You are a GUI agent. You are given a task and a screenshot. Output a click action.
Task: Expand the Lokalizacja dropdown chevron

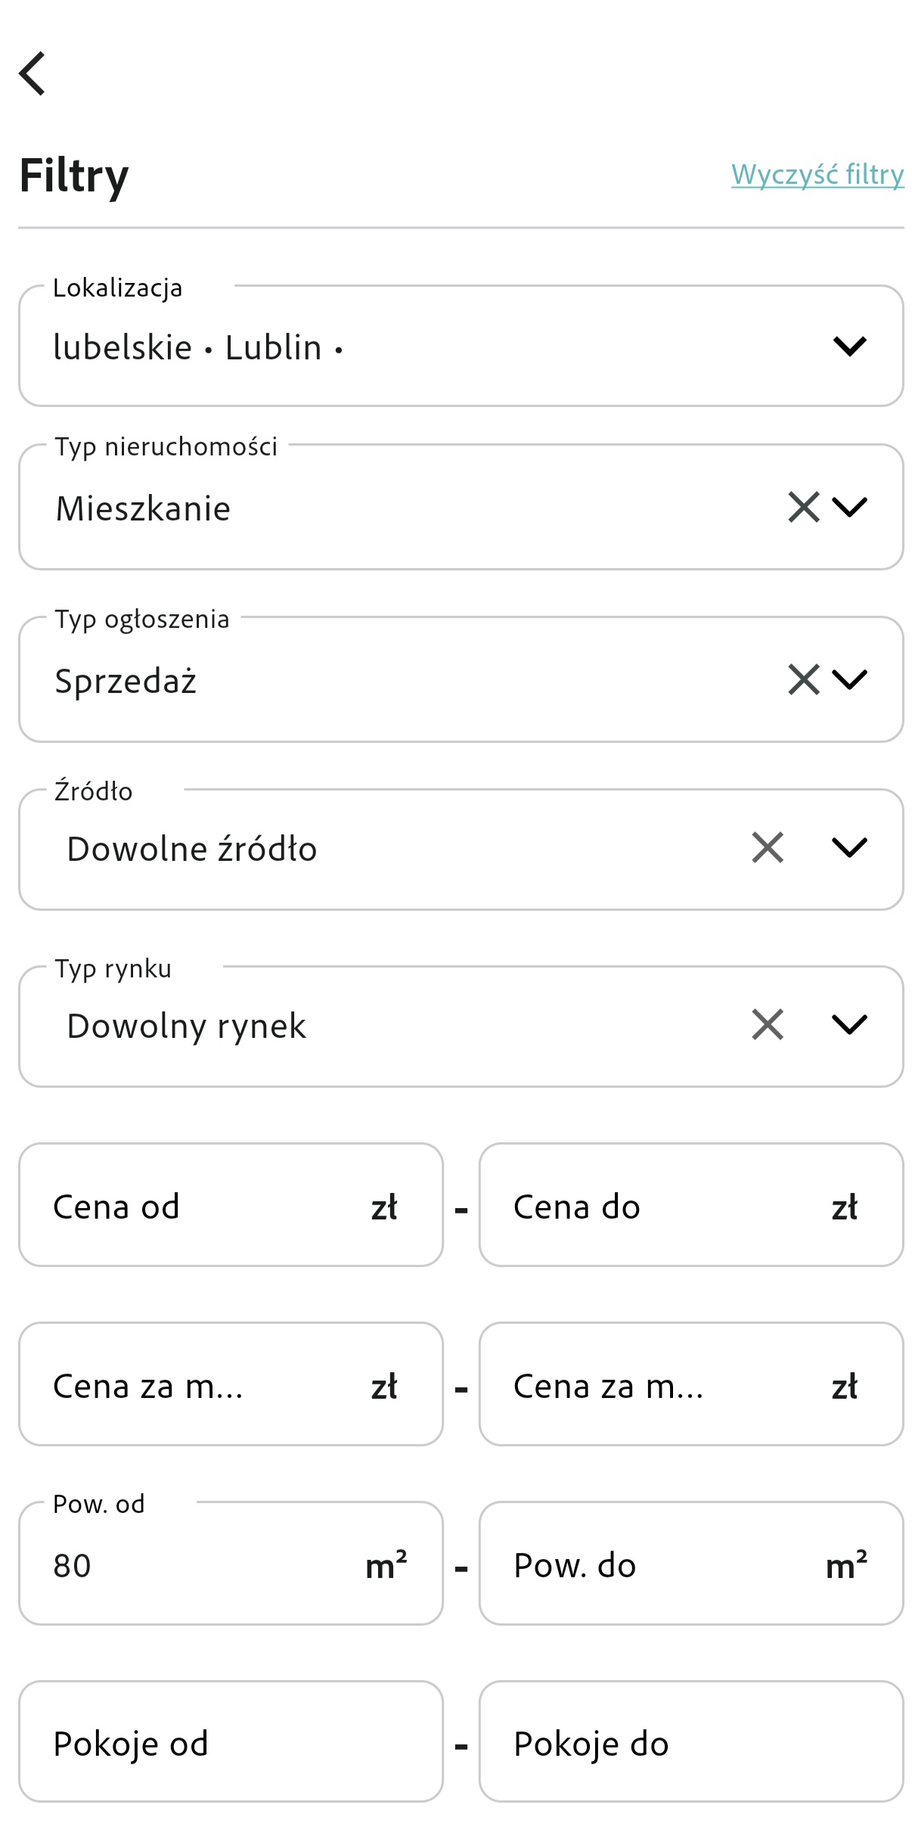849,346
